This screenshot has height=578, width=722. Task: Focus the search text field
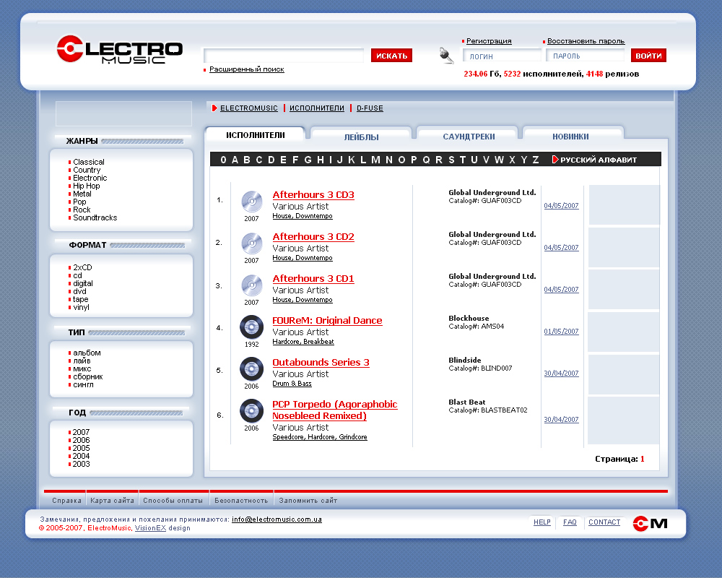tap(284, 56)
